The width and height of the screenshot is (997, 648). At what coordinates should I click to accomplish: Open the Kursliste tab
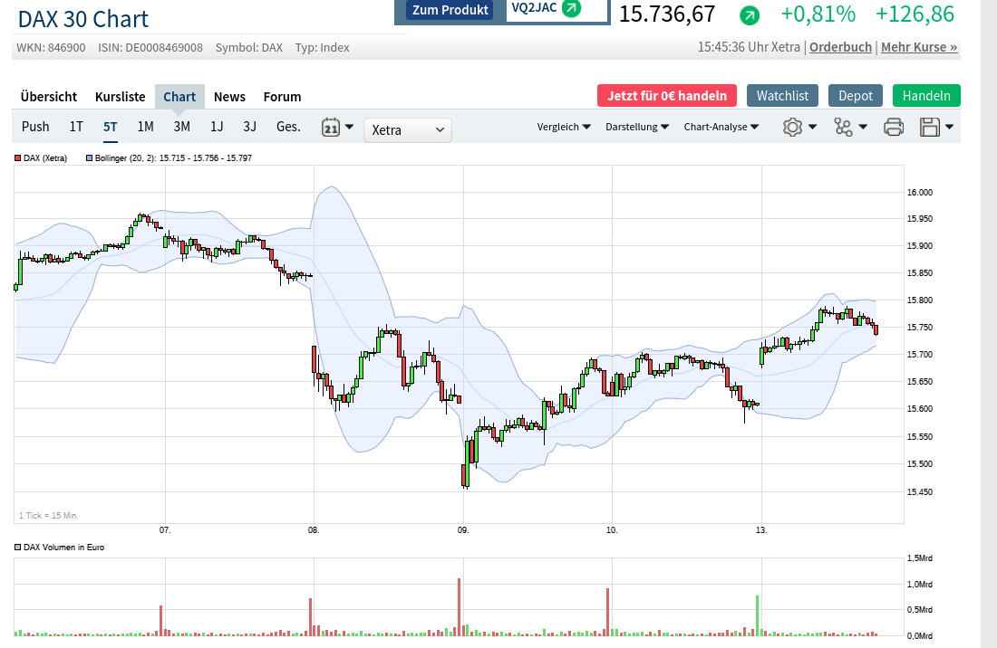(x=121, y=97)
